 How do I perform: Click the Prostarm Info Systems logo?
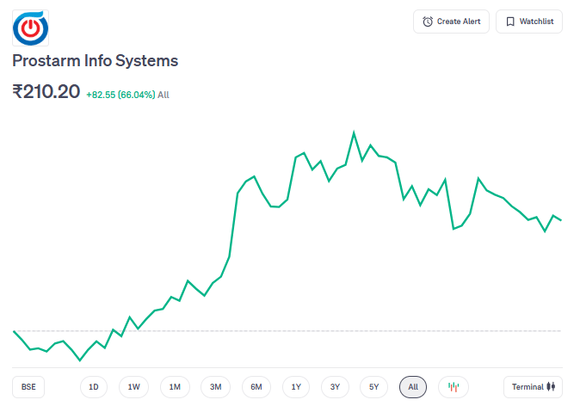[30, 28]
